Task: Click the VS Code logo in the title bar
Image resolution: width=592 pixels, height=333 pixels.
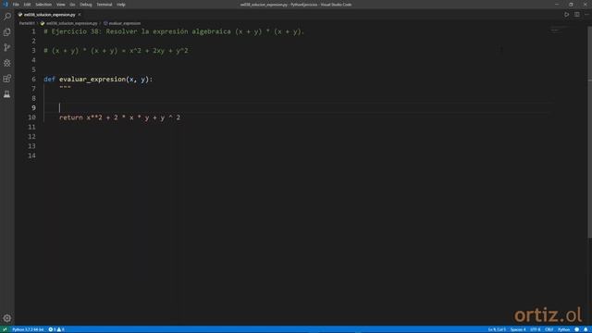Action: [x=5, y=5]
